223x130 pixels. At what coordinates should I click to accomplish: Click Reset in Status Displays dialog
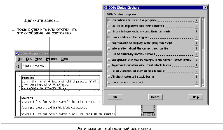[155, 97]
